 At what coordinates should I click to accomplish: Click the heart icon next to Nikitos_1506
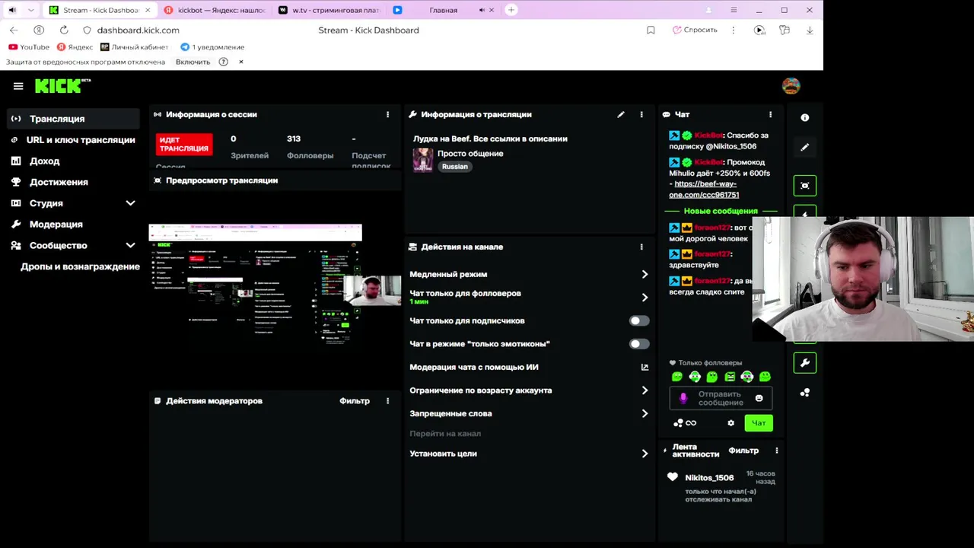click(x=673, y=477)
